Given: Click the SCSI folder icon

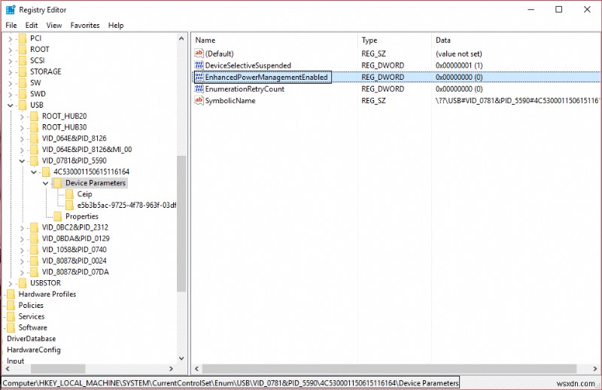Looking at the screenshot, I should (23, 60).
